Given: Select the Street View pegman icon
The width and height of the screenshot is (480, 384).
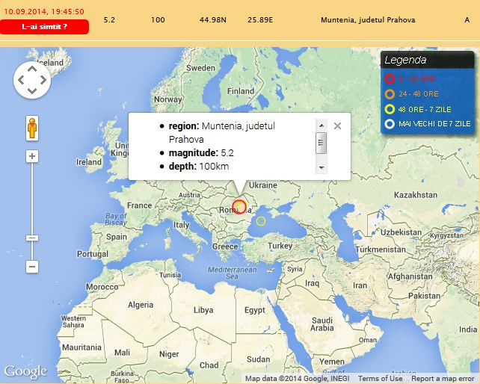Looking at the screenshot, I should pos(32,128).
